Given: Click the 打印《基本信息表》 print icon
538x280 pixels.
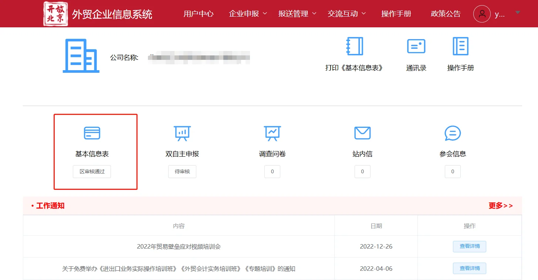Looking at the screenshot, I should click(x=354, y=46).
